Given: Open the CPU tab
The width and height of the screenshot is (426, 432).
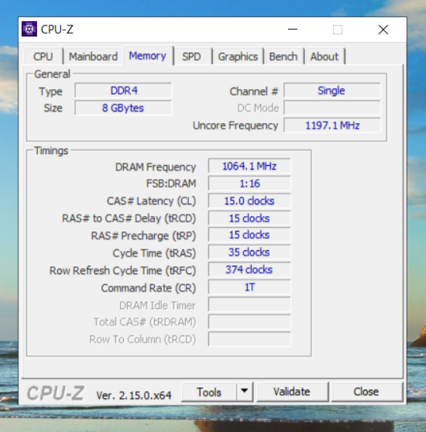Looking at the screenshot, I should [43, 57].
